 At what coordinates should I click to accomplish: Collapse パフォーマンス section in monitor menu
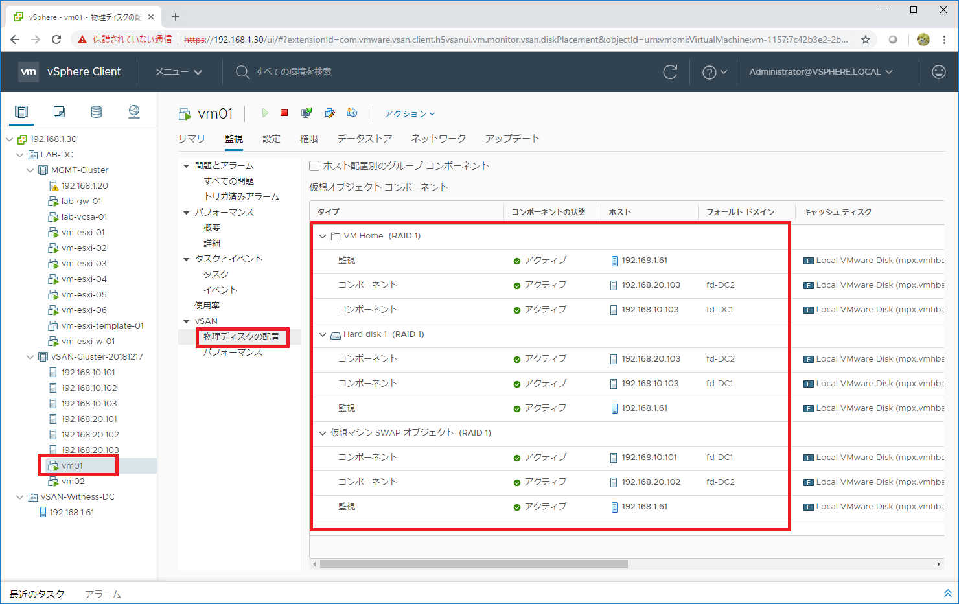click(x=187, y=213)
